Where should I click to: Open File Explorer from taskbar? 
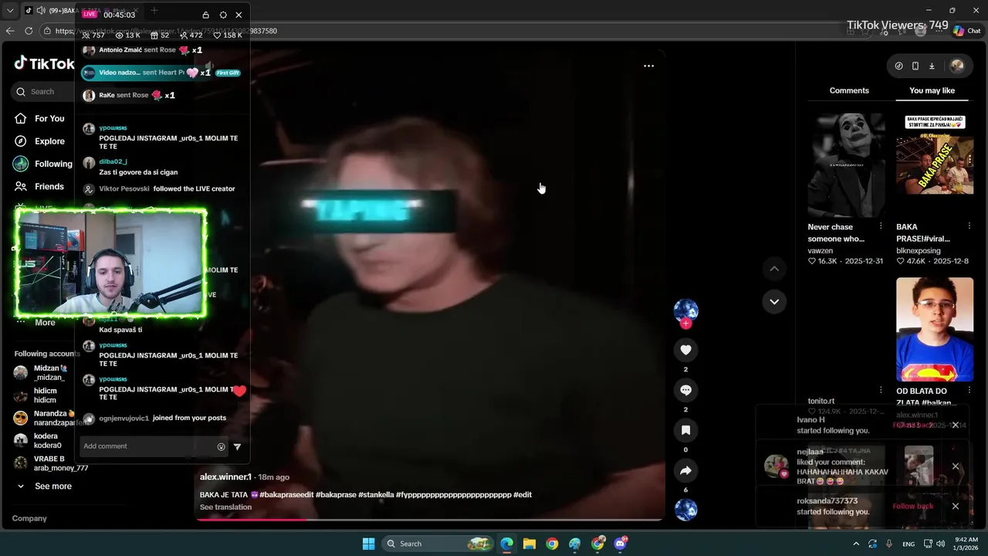pyautogui.click(x=530, y=544)
